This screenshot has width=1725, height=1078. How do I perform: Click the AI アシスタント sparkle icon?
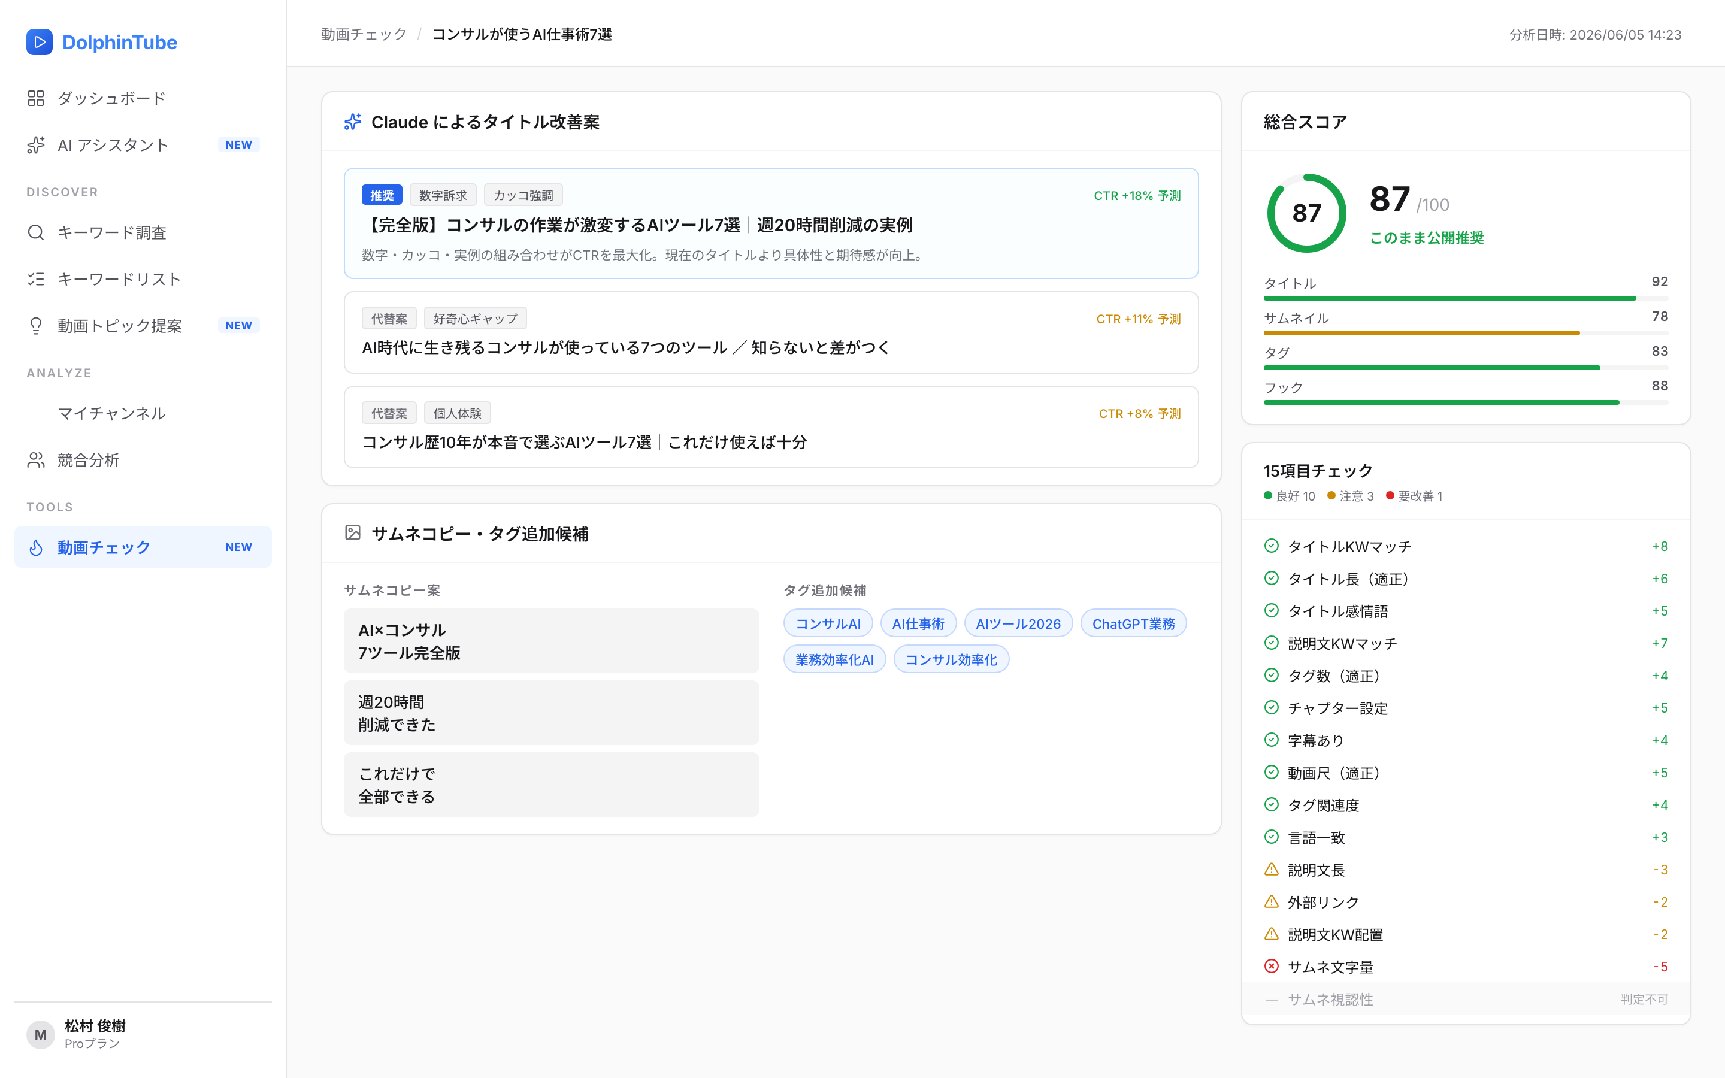pyautogui.click(x=36, y=145)
